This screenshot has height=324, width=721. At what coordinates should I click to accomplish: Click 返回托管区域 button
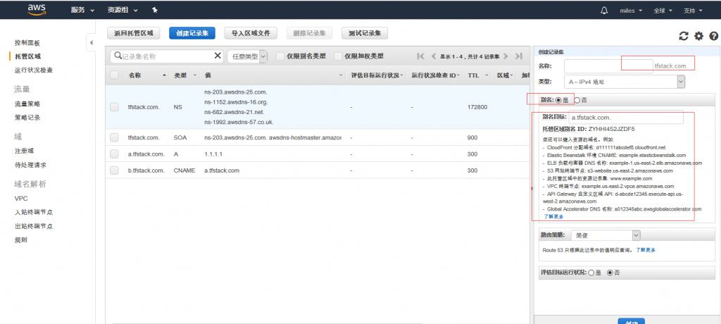pos(133,33)
